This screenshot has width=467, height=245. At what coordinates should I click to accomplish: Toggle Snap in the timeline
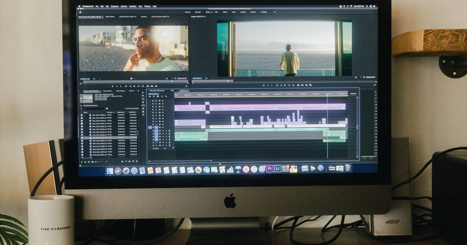click(154, 97)
